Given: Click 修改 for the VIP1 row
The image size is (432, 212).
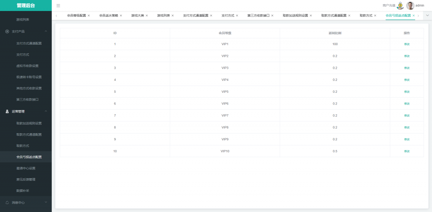Looking at the screenshot, I should [x=407, y=44].
